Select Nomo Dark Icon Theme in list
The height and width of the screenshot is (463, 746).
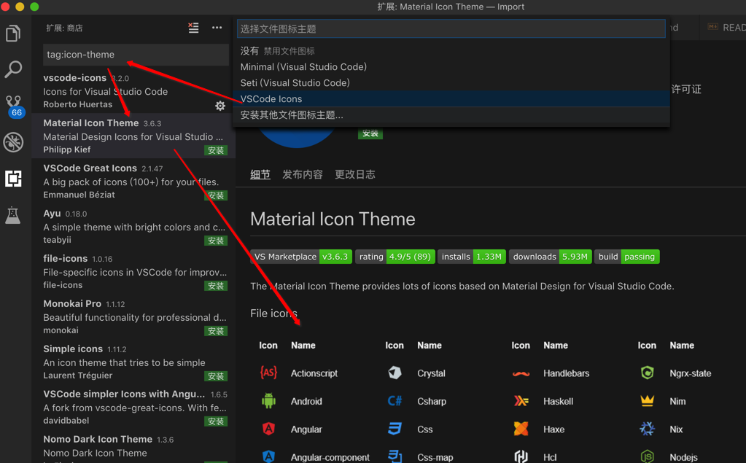click(x=133, y=447)
